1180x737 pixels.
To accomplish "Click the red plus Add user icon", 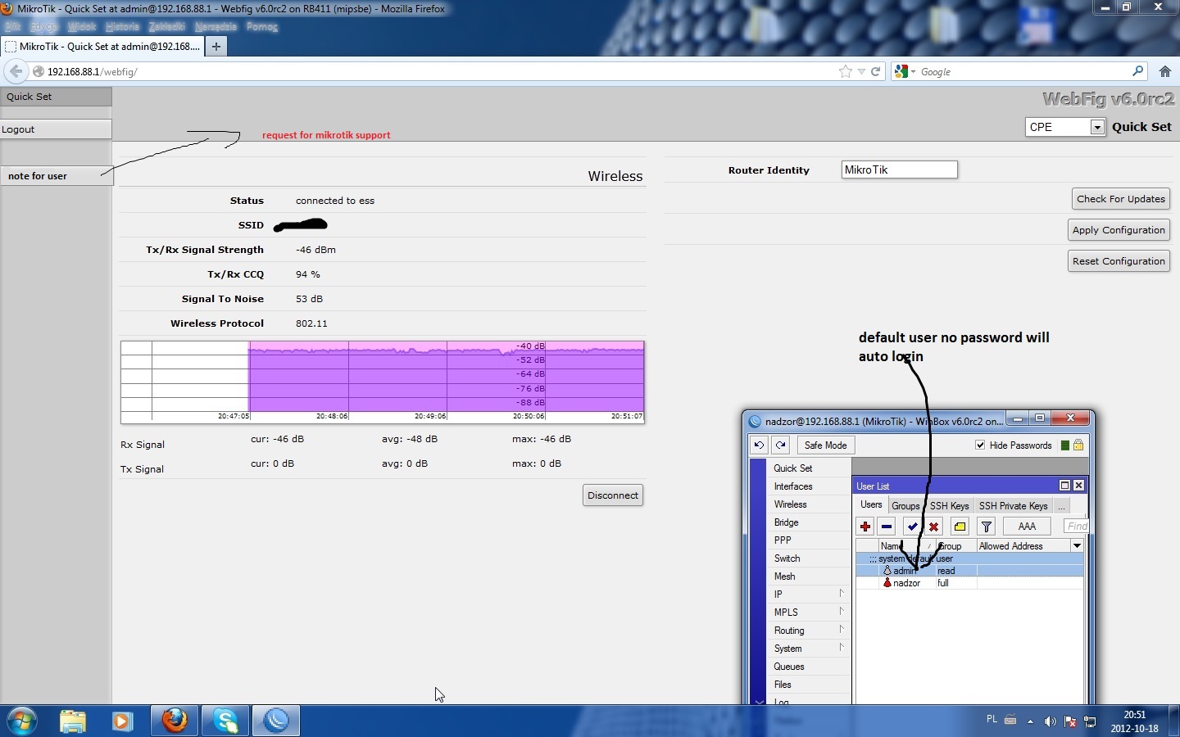I will click(865, 527).
